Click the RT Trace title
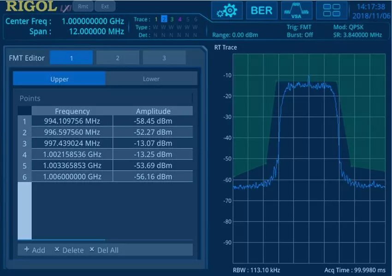This screenshot has width=392, height=276. click(x=226, y=47)
